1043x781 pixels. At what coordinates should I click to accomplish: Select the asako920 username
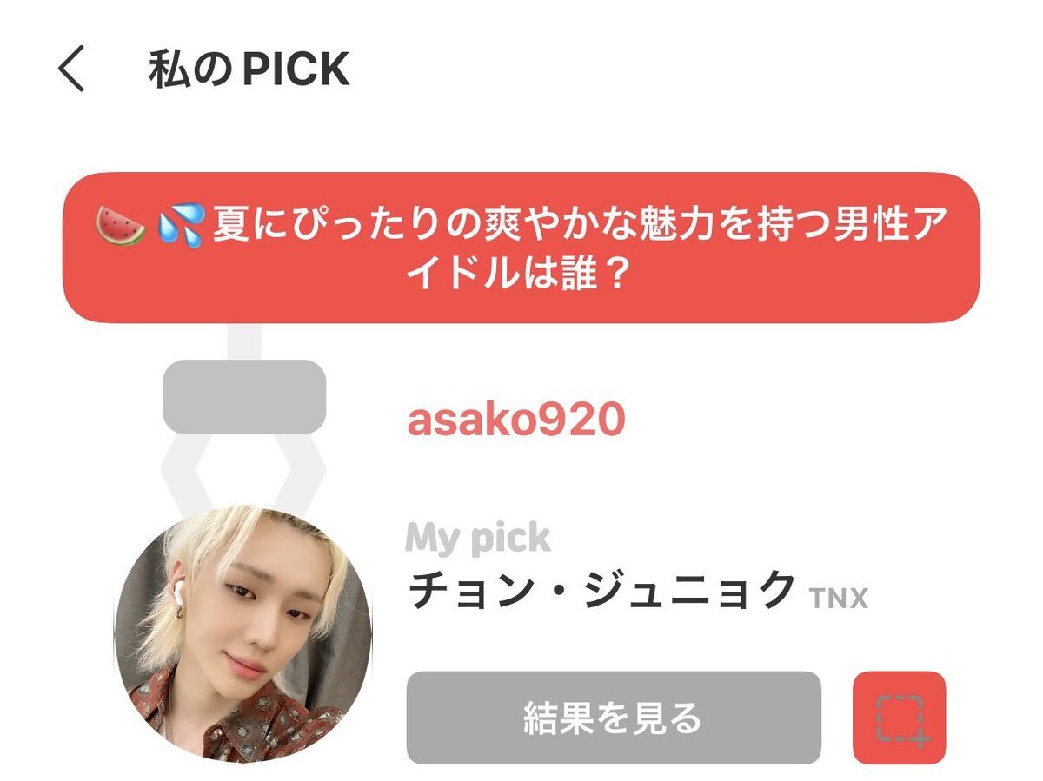[516, 420]
